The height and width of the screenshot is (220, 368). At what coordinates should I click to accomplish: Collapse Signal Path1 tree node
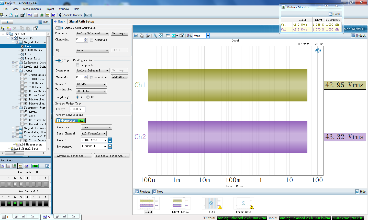(x=8, y=38)
